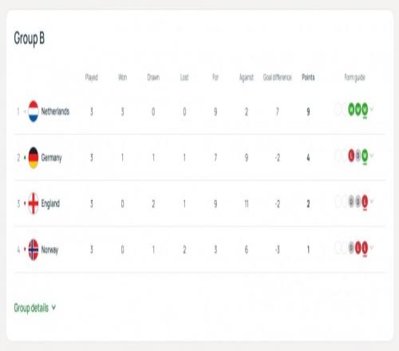Click England's red loss badge in form guide
Screen dimensions: 399x351
point(365,202)
